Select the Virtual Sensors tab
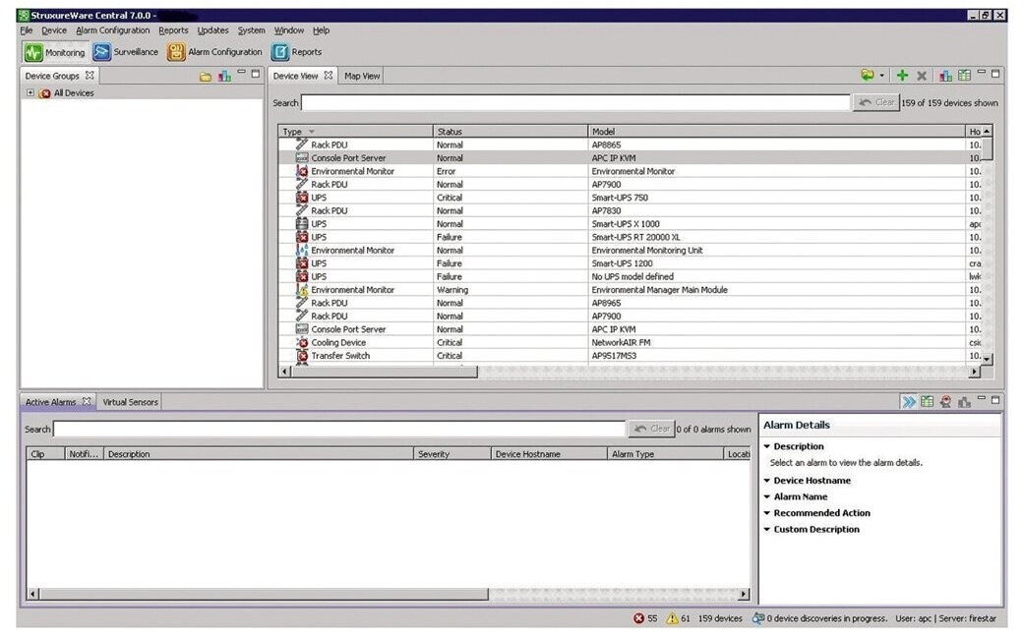The image size is (1023, 636). click(x=131, y=402)
